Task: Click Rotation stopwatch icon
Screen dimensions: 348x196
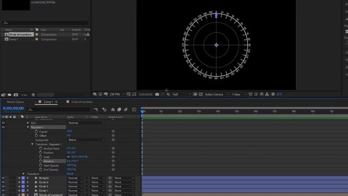Action: [x=40, y=161]
